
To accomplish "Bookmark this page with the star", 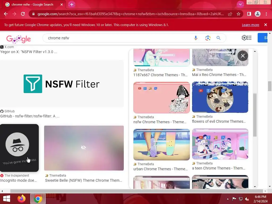I will pos(239,14).
